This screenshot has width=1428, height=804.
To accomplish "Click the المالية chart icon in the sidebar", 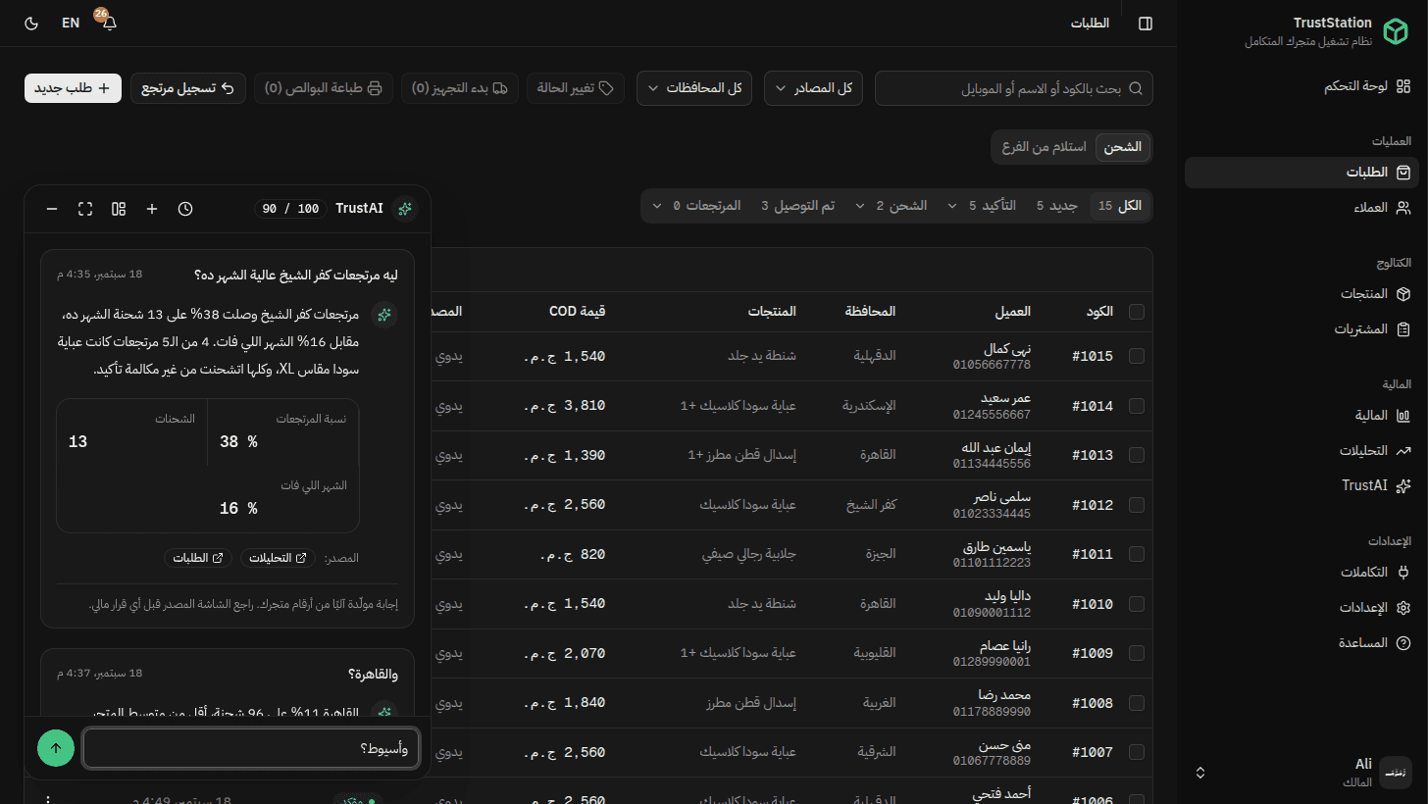I will point(1403,416).
